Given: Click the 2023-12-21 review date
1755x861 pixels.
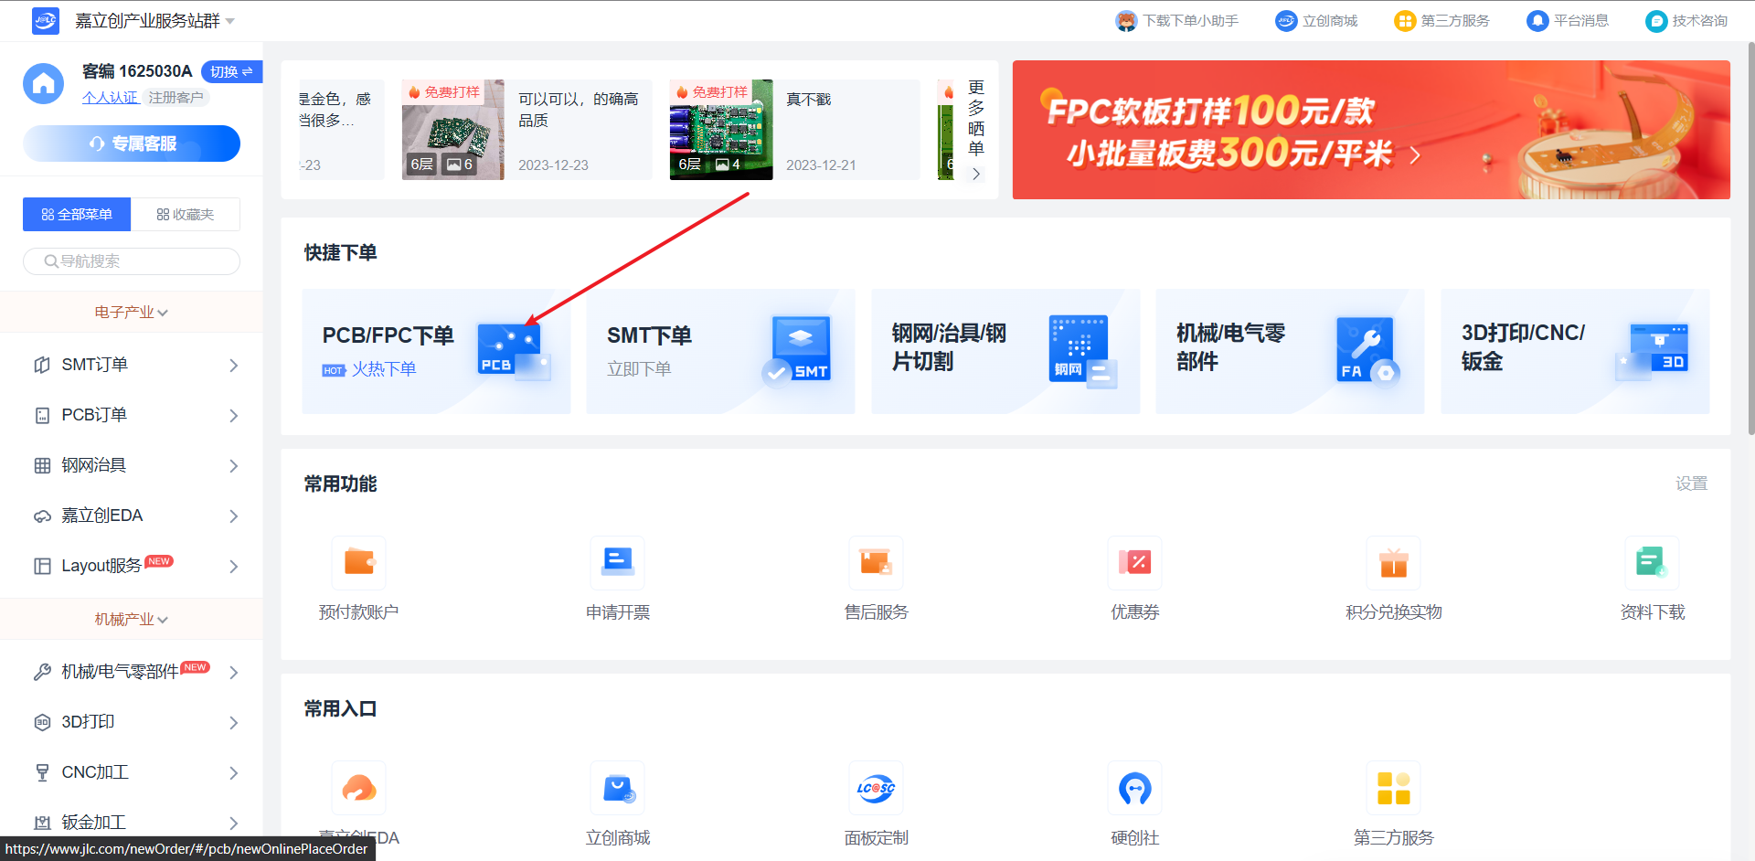Looking at the screenshot, I should [x=821, y=165].
